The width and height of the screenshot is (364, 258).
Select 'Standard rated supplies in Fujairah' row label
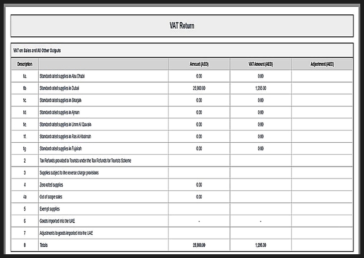(x=61, y=148)
